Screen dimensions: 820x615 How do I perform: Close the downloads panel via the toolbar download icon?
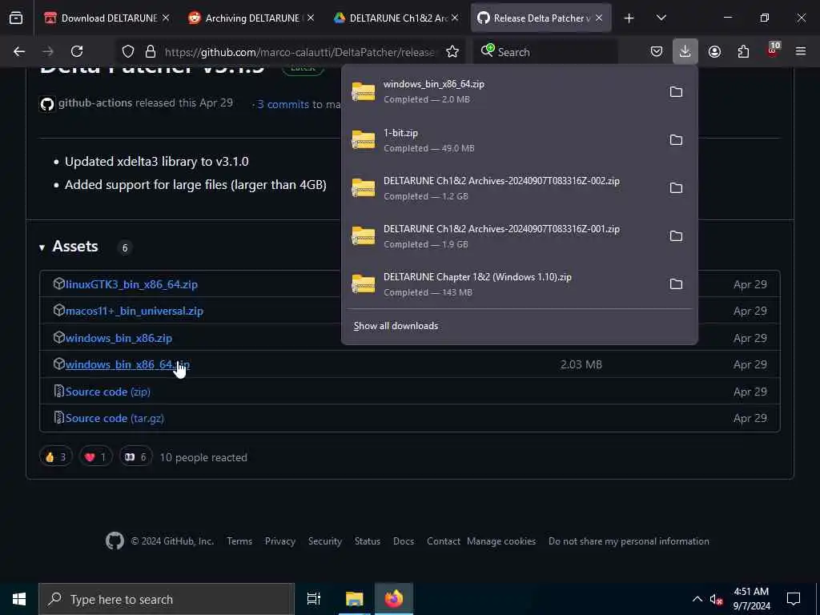(x=685, y=52)
